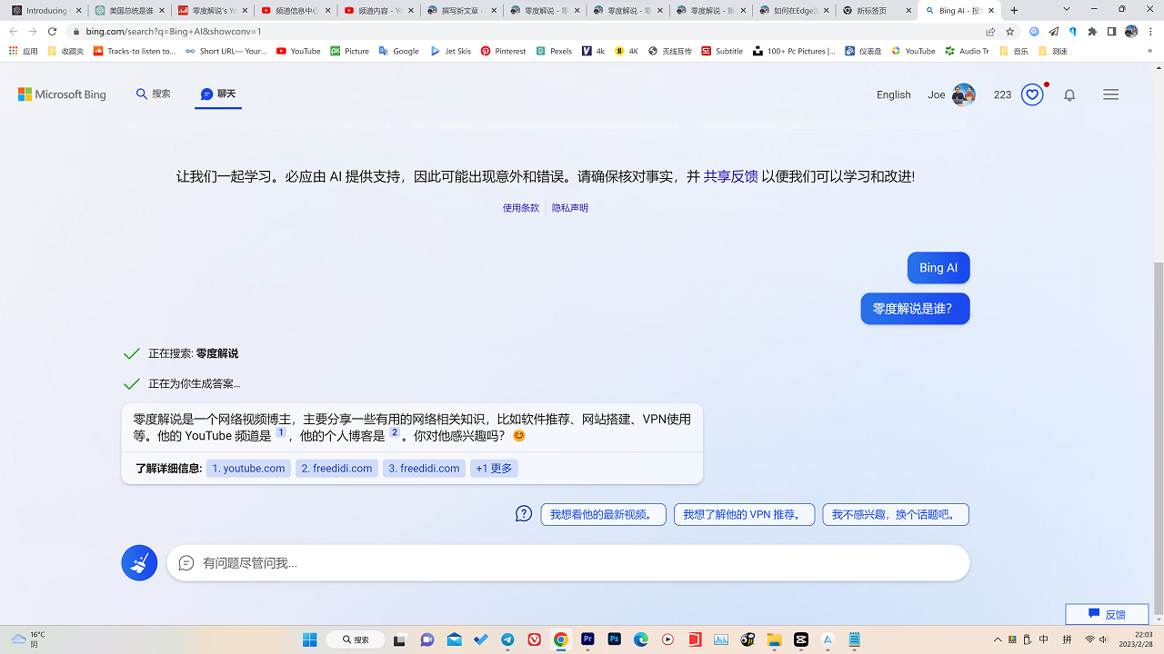Open the 2. freedidi.com source
Viewport: 1164px width, 654px height.
coord(336,469)
